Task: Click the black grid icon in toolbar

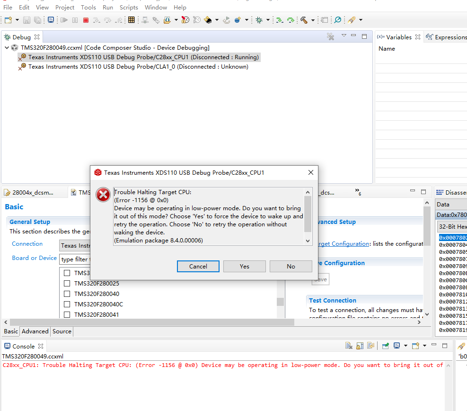Action: pos(132,20)
